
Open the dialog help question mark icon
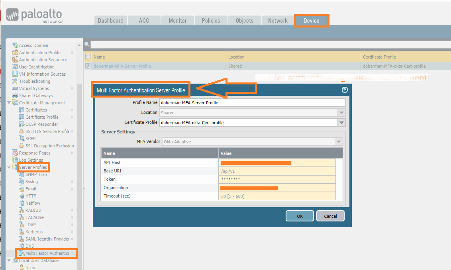point(345,90)
